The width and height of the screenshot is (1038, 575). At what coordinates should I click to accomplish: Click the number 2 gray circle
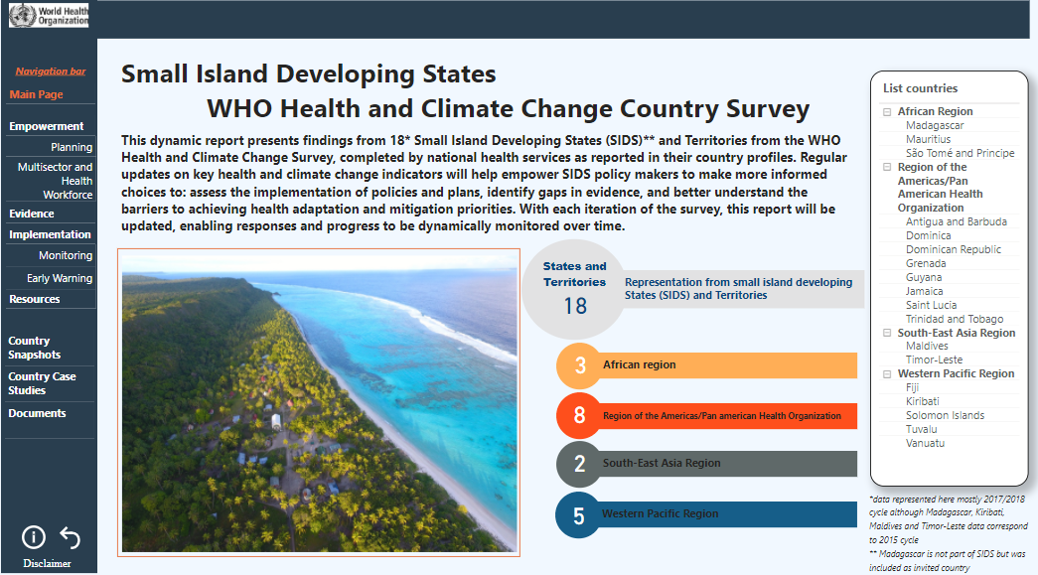(x=580, y=464)
